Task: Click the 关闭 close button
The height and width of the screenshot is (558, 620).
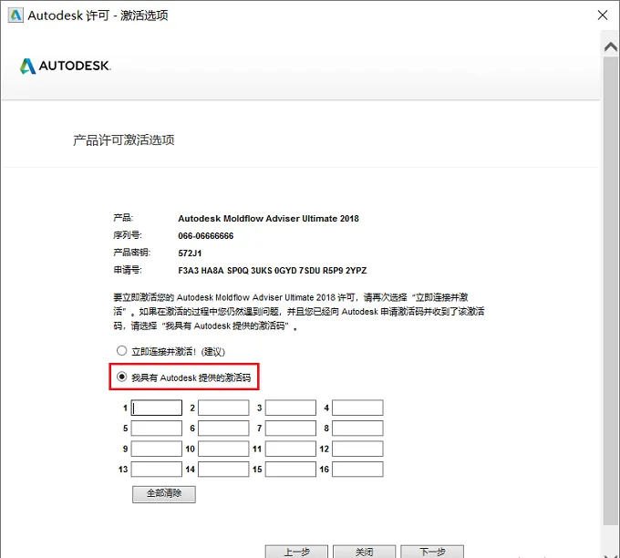Action: click(x=364, y=552)
